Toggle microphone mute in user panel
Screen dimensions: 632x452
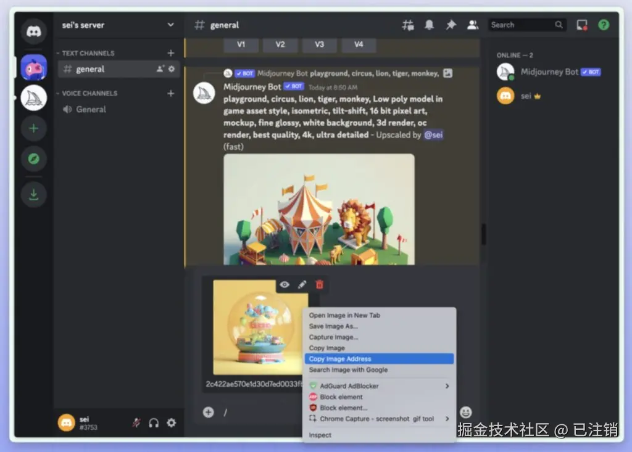tap(136, 422)
